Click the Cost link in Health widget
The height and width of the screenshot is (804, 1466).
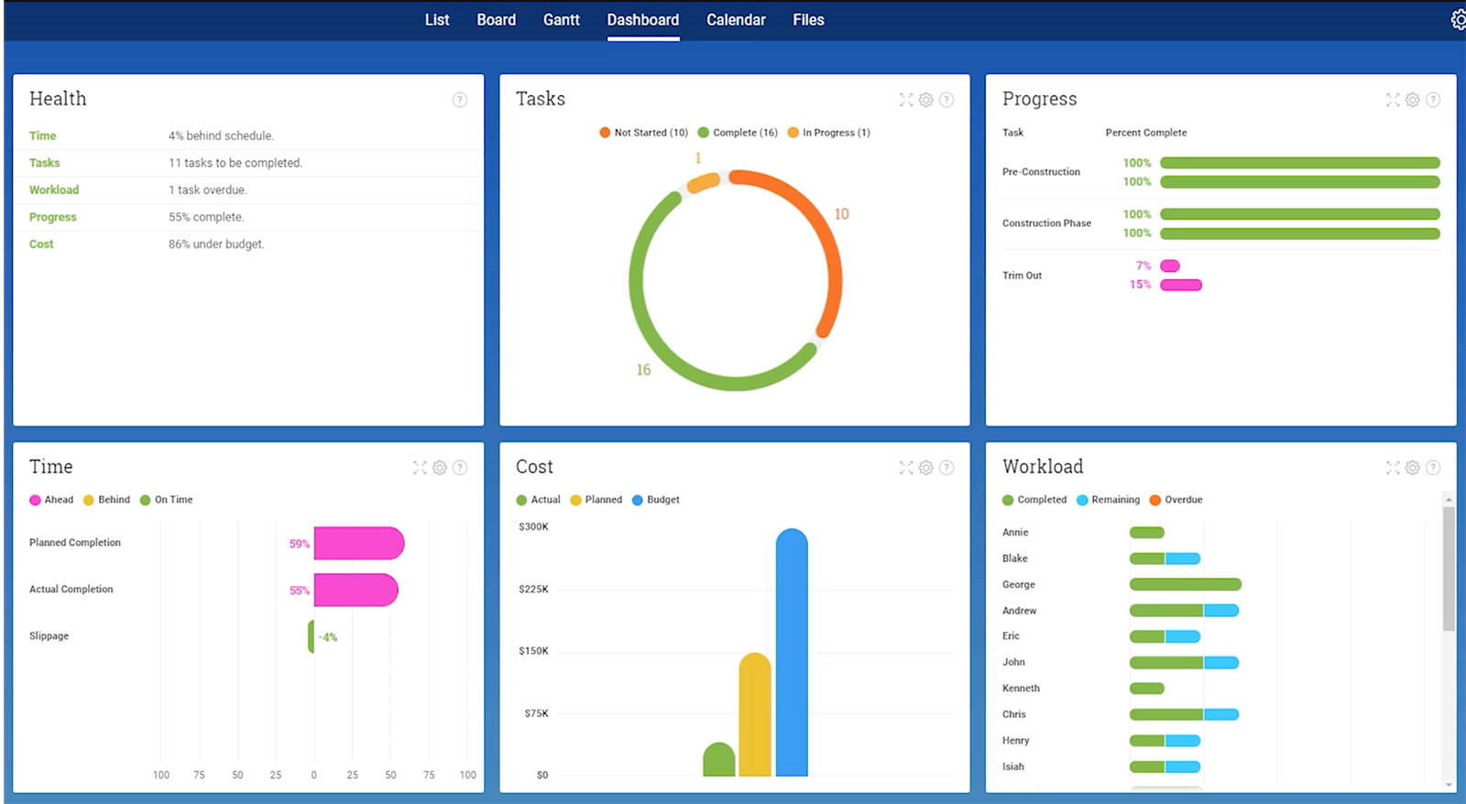[x=41, y=244]
